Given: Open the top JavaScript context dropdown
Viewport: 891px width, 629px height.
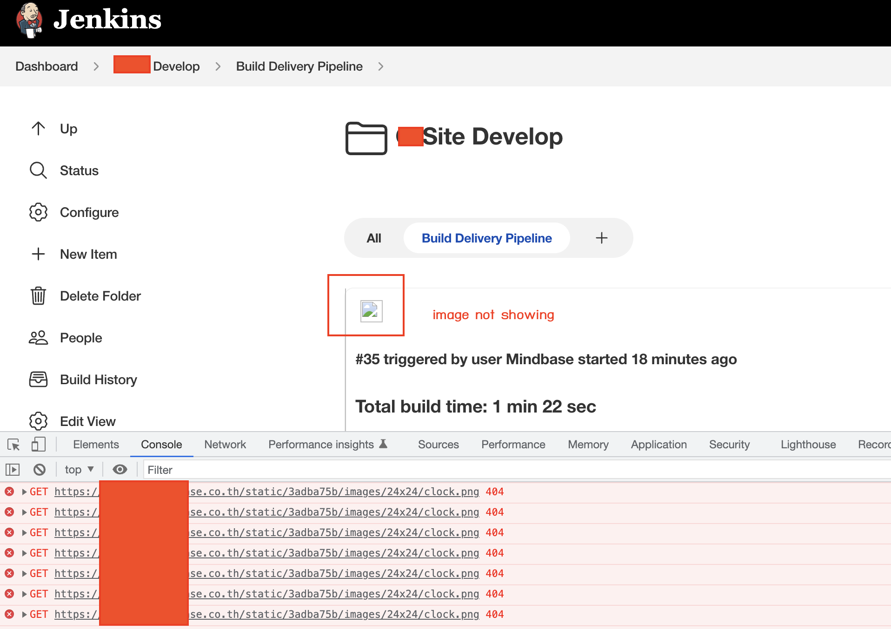Looking at the screenshot, I should click(x=79, y=470).
